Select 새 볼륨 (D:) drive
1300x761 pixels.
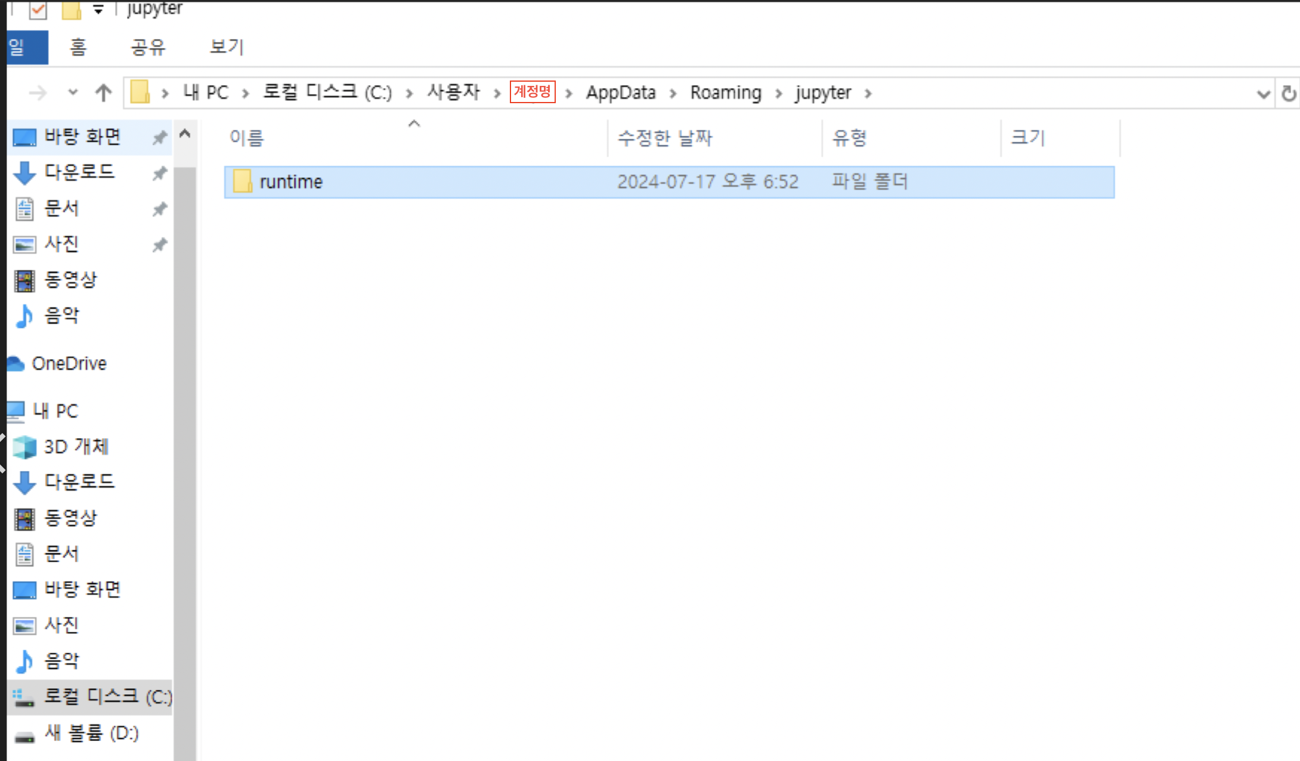point(91,732)
